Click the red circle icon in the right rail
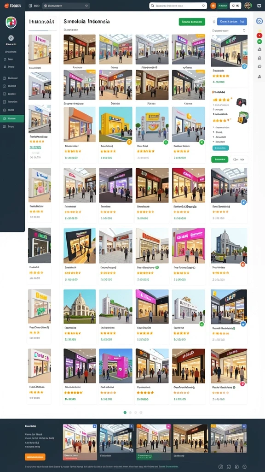The width and height of the screenshot is (265, 472). pyautogui.click(x=259, y=35)
